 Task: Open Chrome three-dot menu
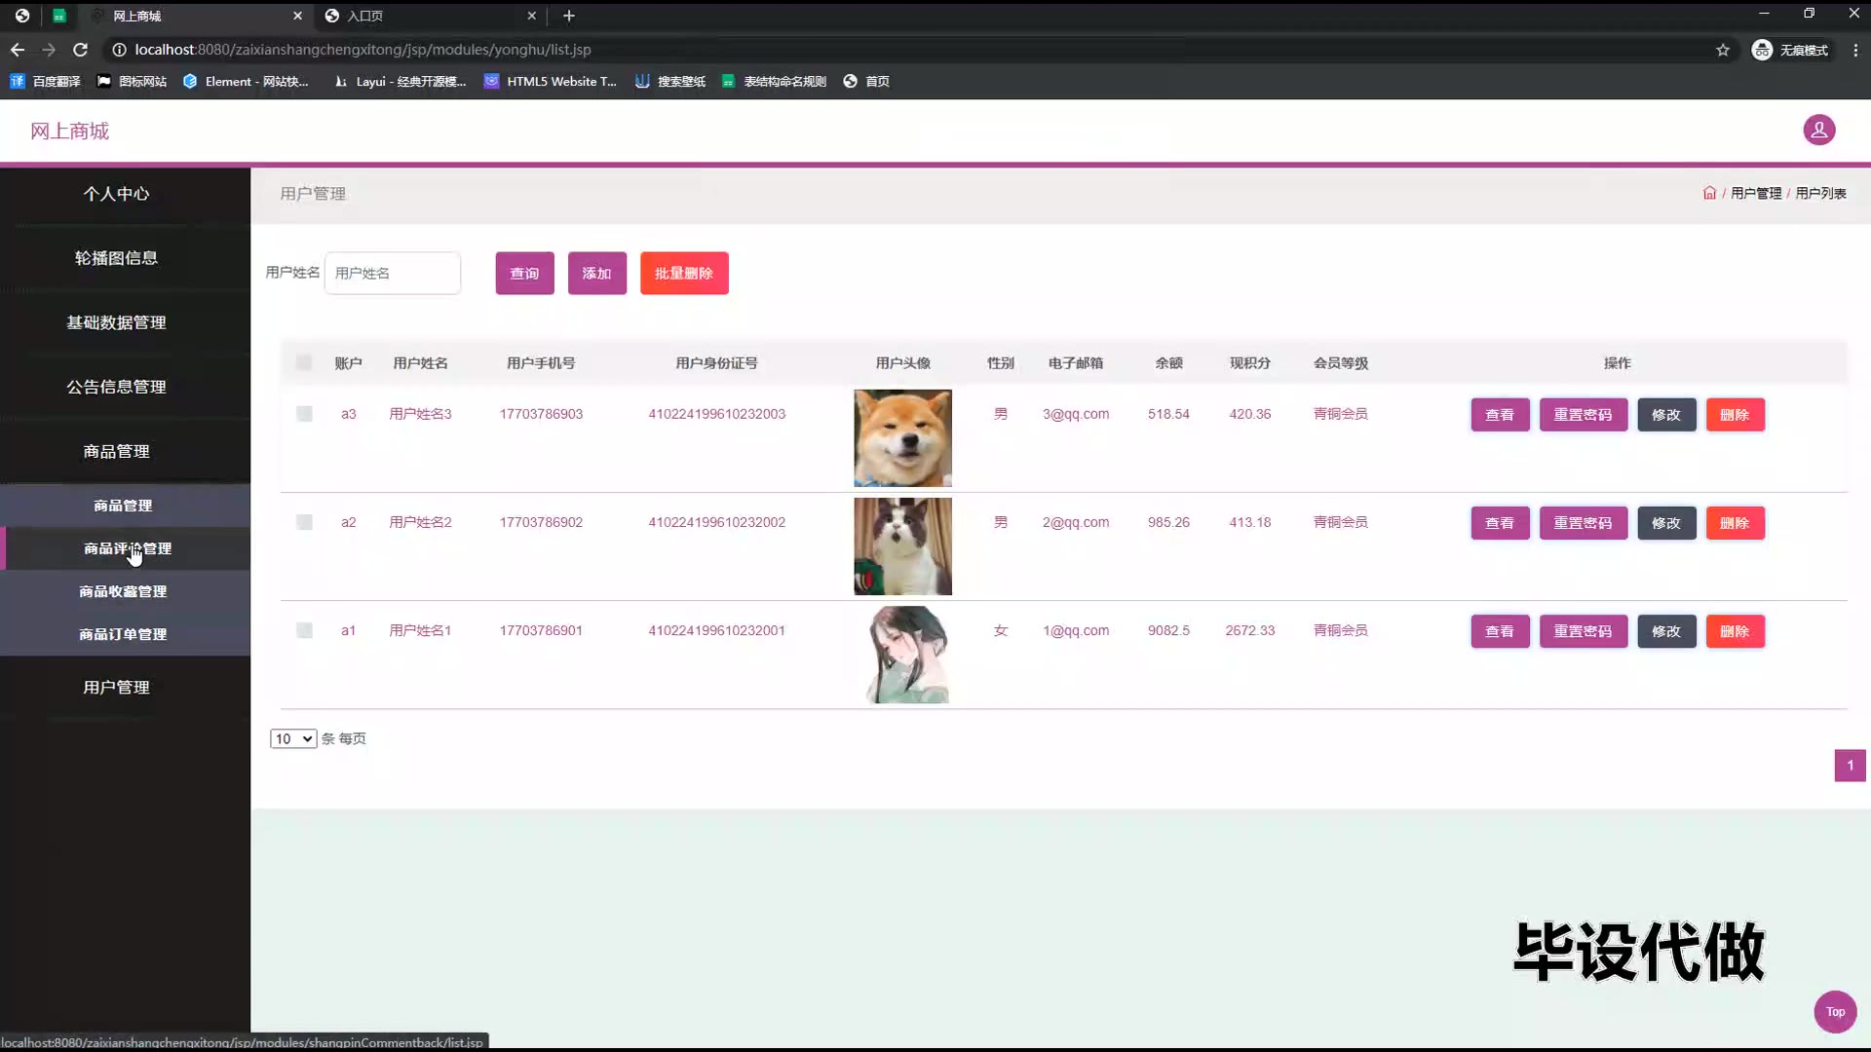pyautogui.click(x=1855, y=50)
